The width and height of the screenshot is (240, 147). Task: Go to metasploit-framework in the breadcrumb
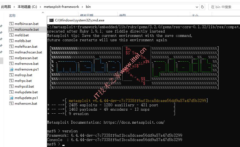coord(61,7)
